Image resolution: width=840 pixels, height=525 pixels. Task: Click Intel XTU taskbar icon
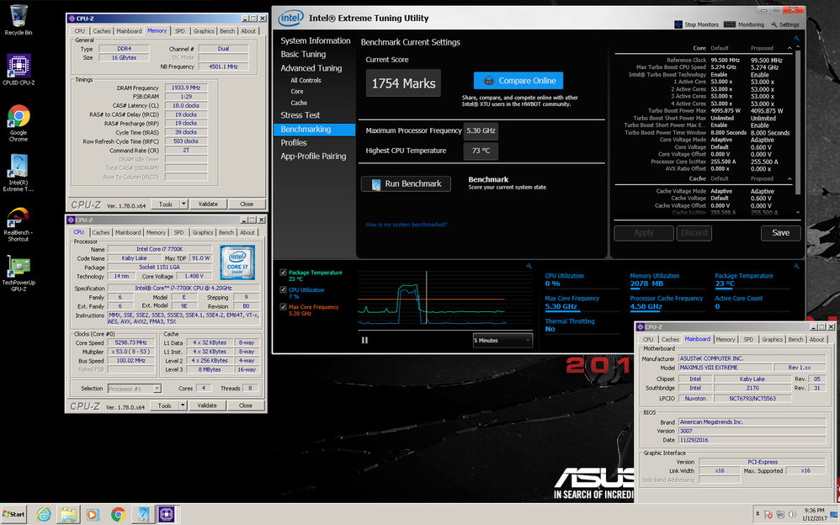pyautogui.click(x=142, y=515)
